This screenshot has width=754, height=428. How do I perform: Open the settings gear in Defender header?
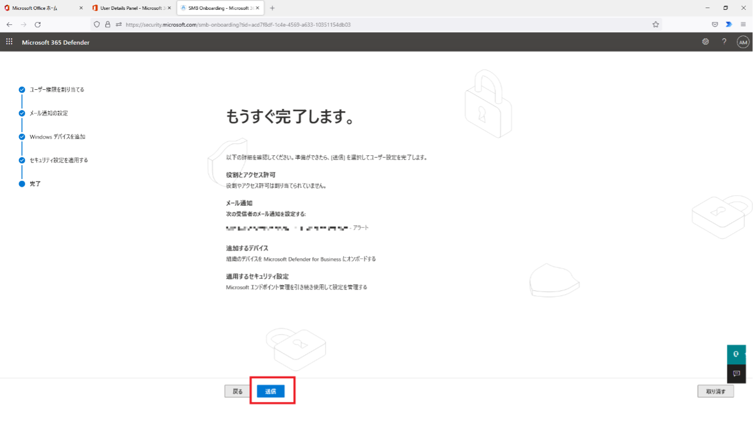pyautogui.click(x=705, y=42)
